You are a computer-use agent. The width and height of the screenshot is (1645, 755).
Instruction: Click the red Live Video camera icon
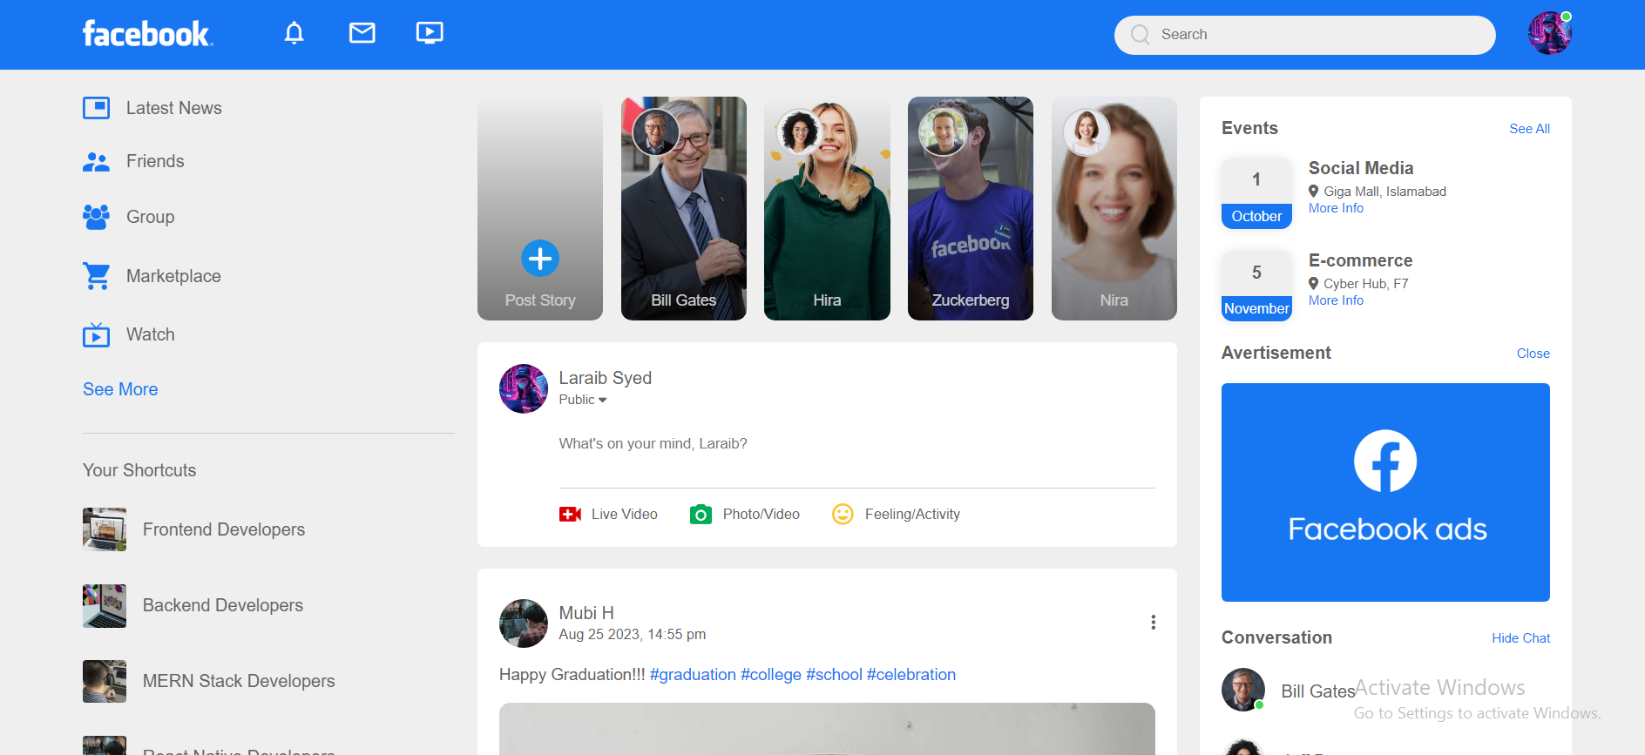[570, 515]
